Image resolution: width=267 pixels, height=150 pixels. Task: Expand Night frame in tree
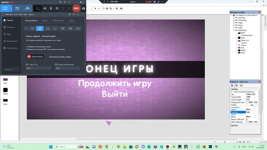pyautogui.click(x=234, y=23)
